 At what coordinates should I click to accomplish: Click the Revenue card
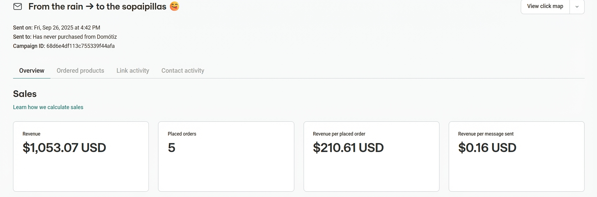[81, 156]
